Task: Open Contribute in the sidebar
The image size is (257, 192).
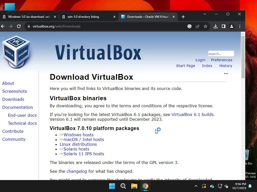Action: pyautogui.click(x=13, y=131)
